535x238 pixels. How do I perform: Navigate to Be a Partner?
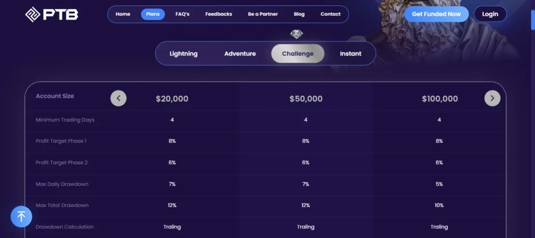click(263, 14)
